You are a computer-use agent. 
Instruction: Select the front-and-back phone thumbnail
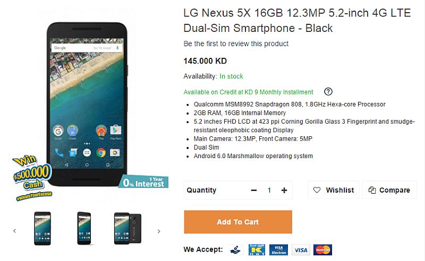pos(127,229)
